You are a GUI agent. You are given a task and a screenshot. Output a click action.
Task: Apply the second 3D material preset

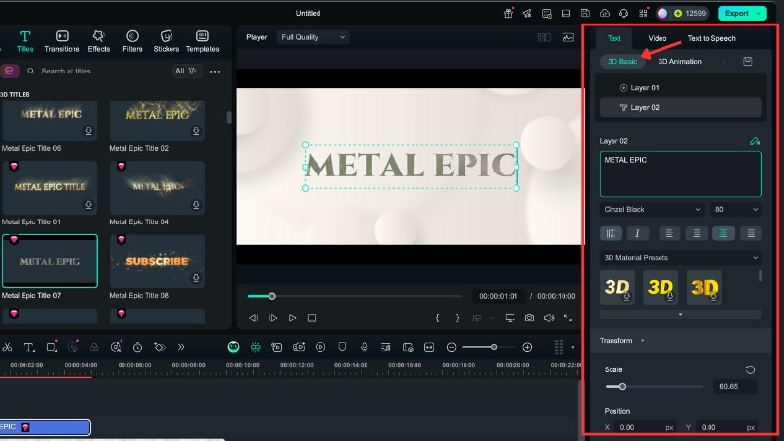660,287
